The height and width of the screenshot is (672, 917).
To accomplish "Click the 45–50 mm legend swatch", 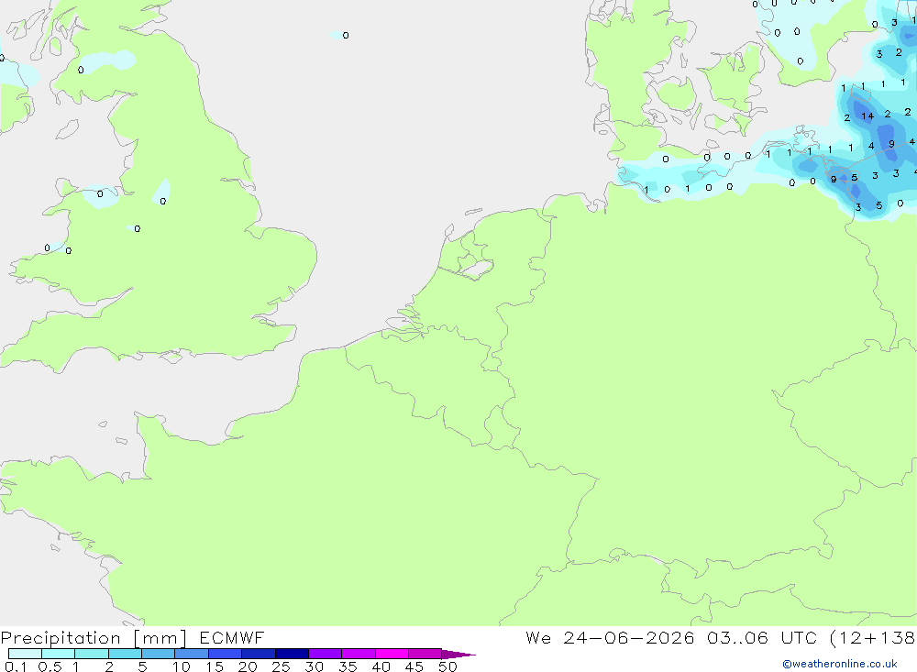I will (x=425, y=654).
